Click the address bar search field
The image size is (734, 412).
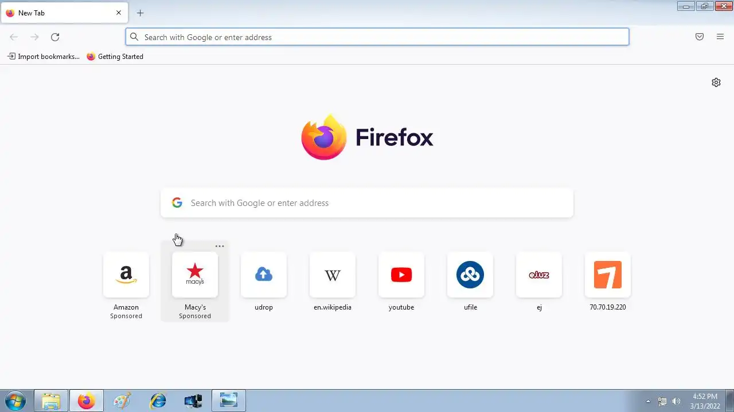click(x=377, y=37)
